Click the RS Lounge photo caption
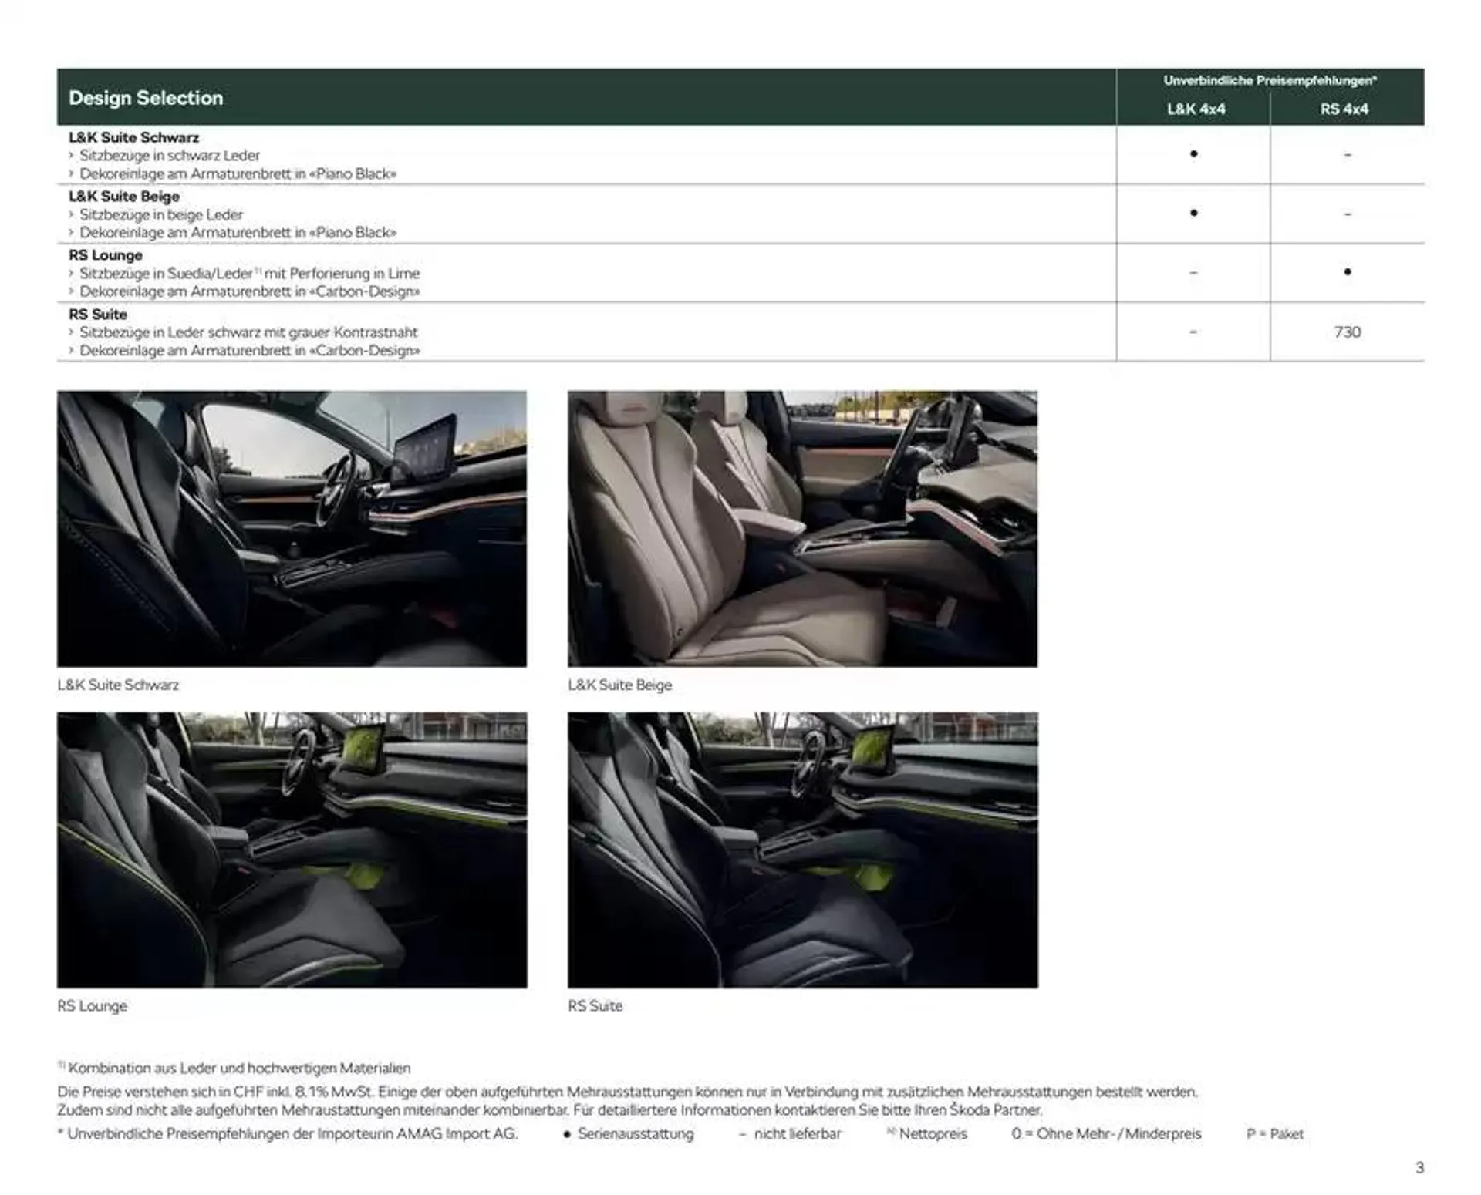 click(x=92, y=1006)
